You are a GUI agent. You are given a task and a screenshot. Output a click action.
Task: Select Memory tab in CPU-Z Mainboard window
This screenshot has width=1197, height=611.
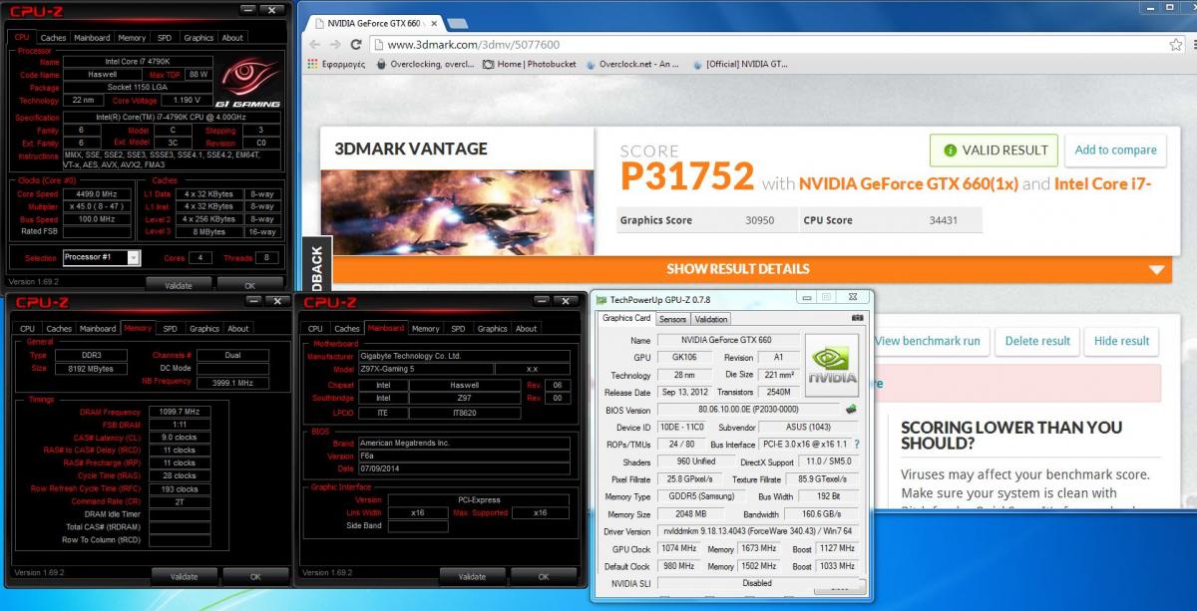tap(426, 328)
